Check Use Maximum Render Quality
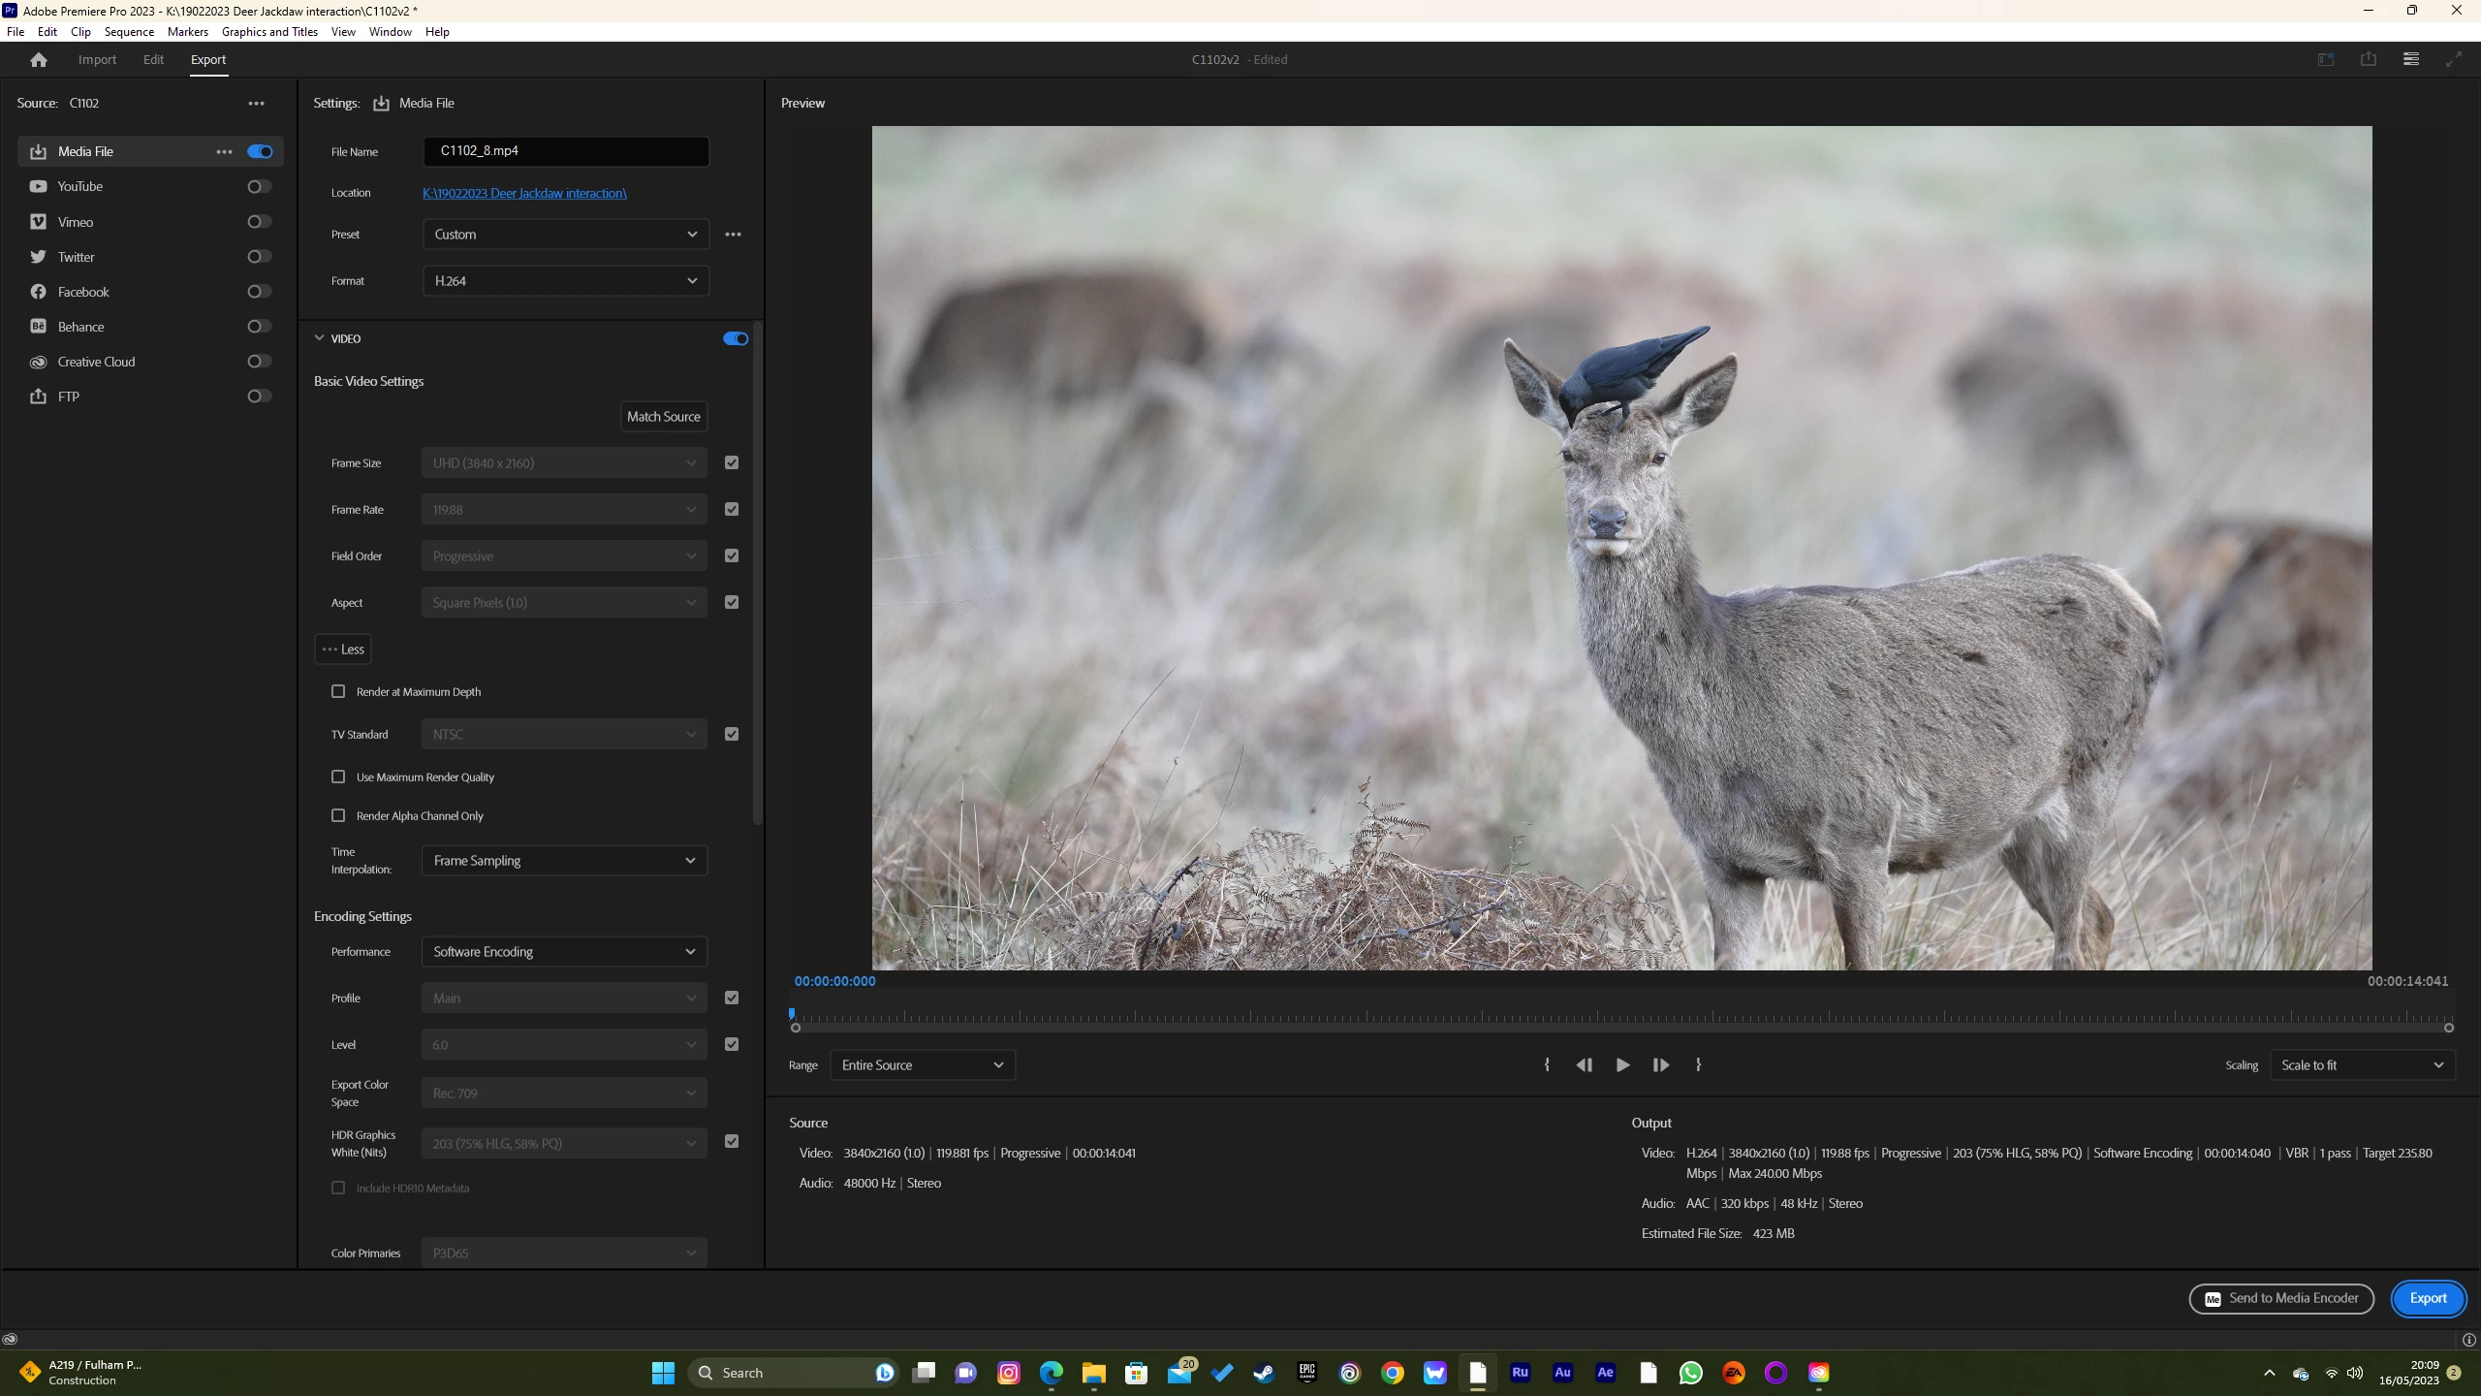 [338, 777]
